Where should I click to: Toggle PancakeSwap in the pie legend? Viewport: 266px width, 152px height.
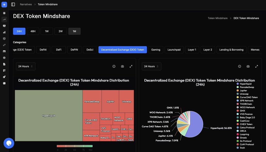[245, 87]
